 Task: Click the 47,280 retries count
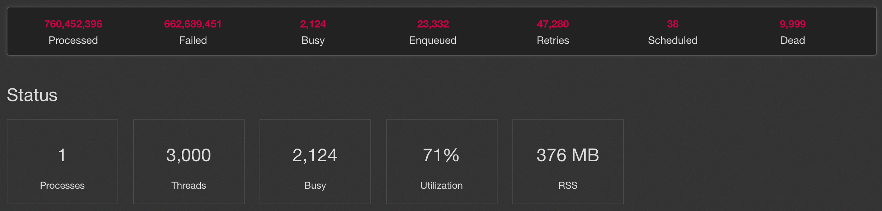(x=553, y=24)
